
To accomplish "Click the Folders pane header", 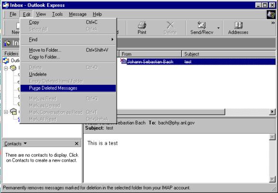I will click(12, 54).
